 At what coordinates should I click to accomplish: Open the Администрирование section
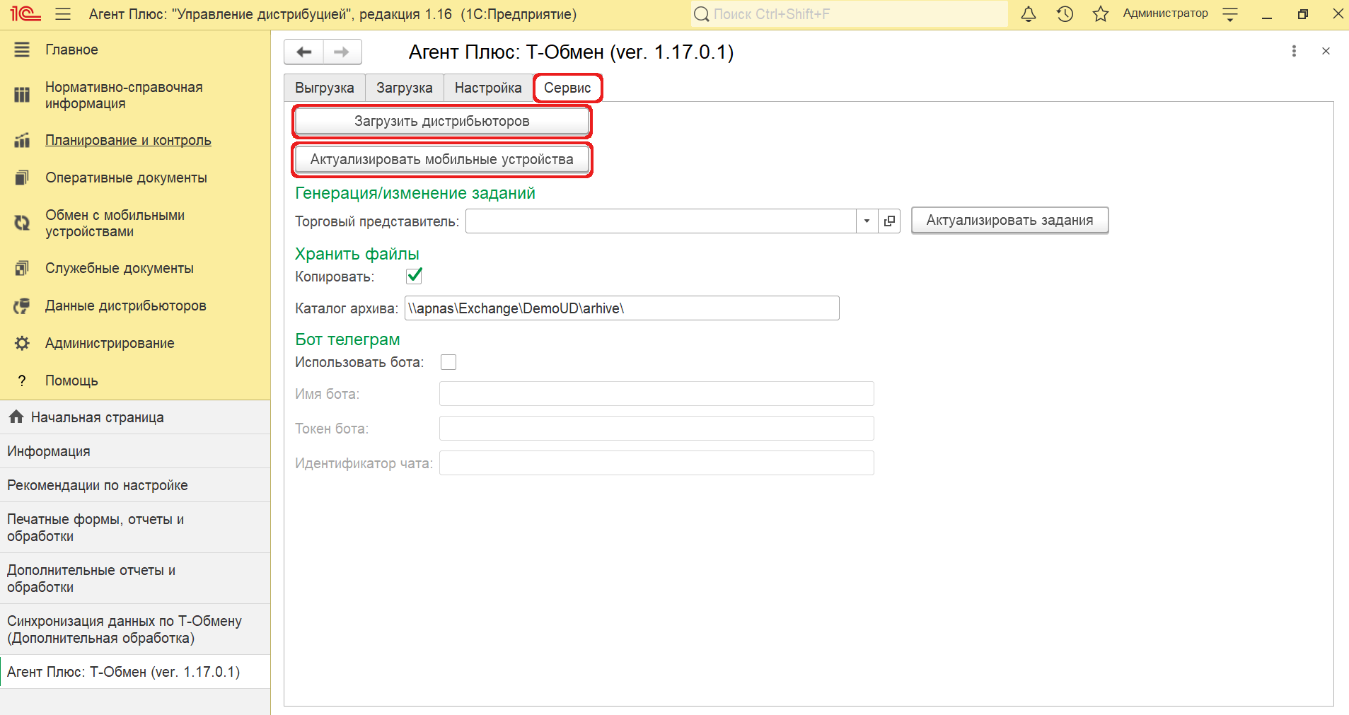[x=110, y=343]
